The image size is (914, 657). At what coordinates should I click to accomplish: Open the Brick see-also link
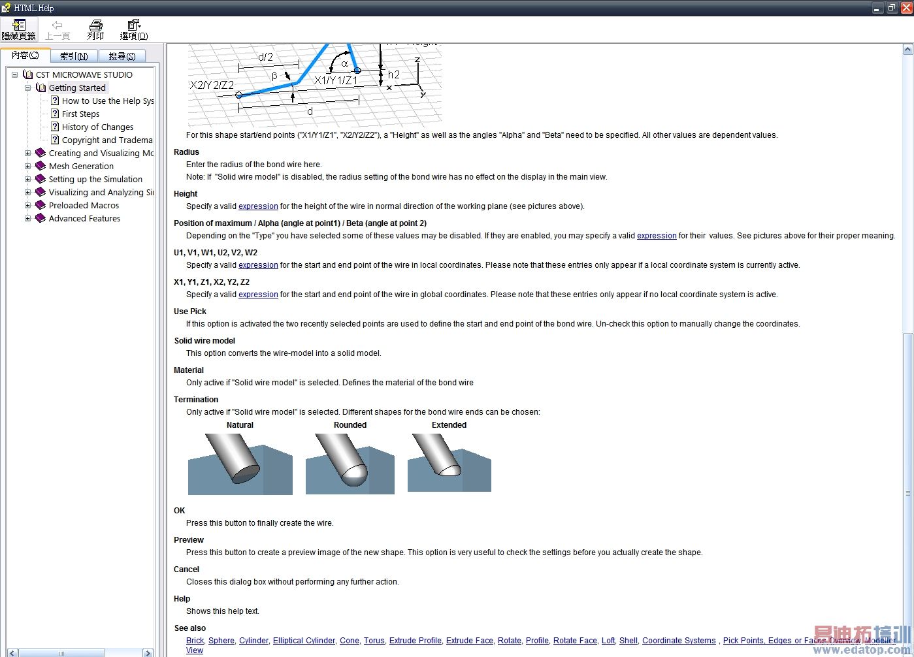point(195,641)
